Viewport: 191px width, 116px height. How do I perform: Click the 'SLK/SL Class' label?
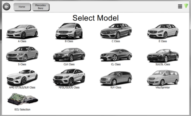coord(163,64)
